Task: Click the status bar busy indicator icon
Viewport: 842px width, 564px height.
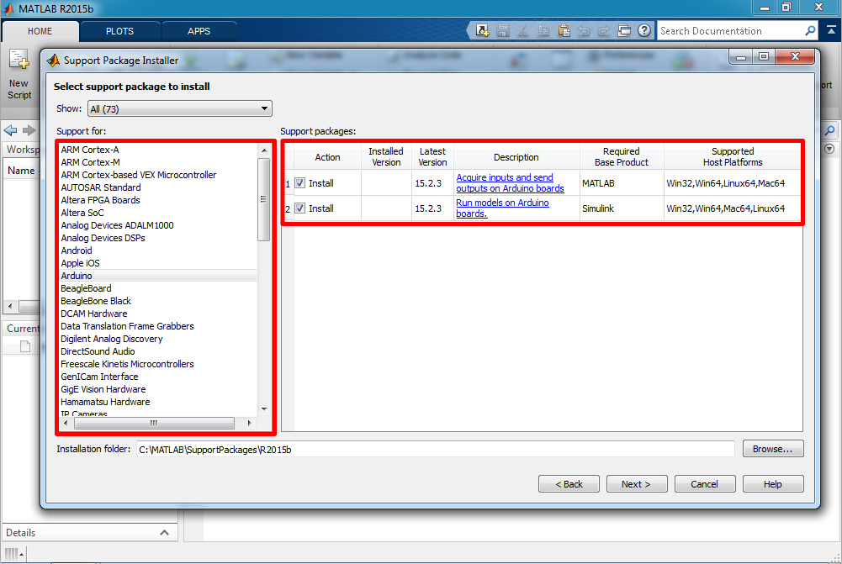Action: tap(12, 553)
